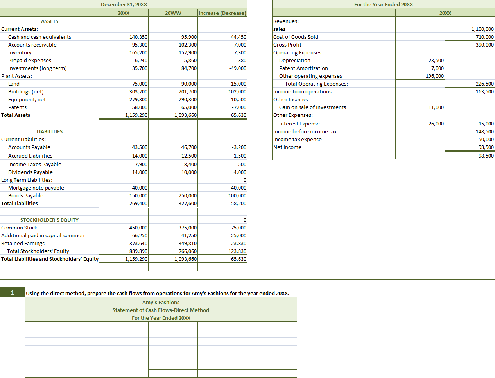Click the "Net Income" label
Viewport: 495px width, 378px height.
coord(287,147)
